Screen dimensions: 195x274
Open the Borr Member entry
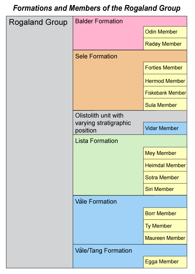click(x=165, y=214)
